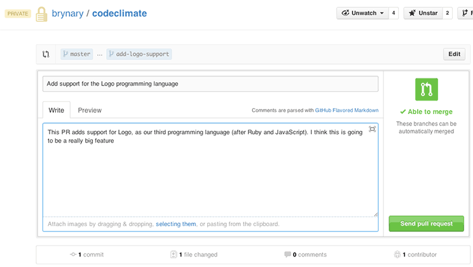Screen dimensions: 473x267
Task: Click the compare branches swap icon
Action: [x=46, y=54]
